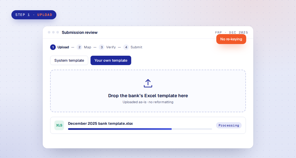Screen dimensions: 296x158
Task: Click the Uploaded as-is no reformatting text
Action: coord(148,102)
